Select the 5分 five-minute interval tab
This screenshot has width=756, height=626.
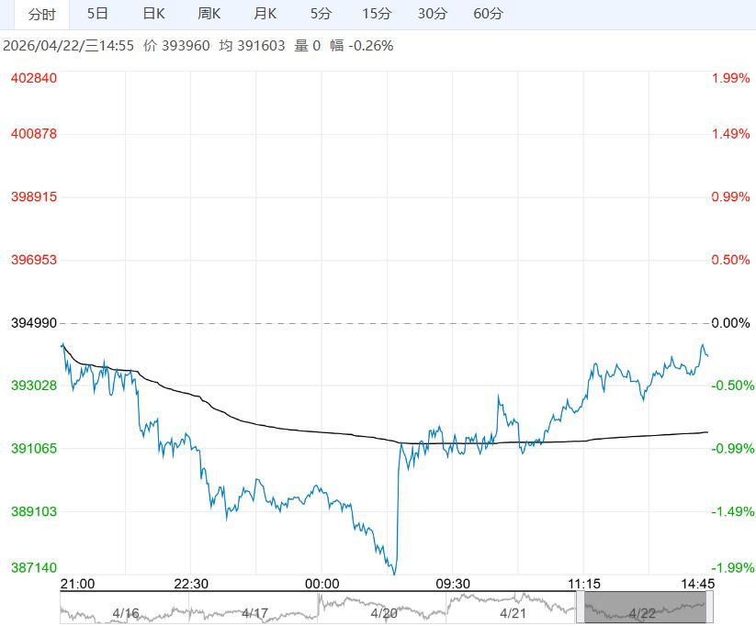click(321, 14)
